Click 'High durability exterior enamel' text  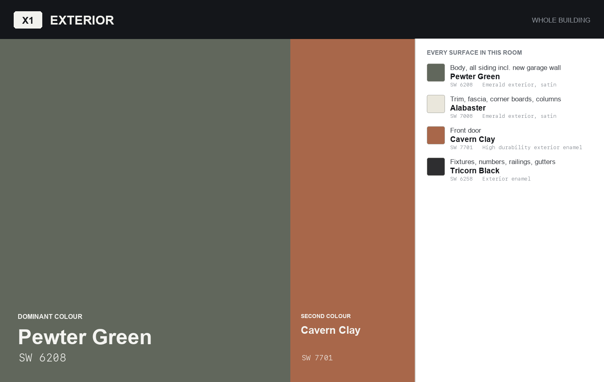click(x=532, y=148)
